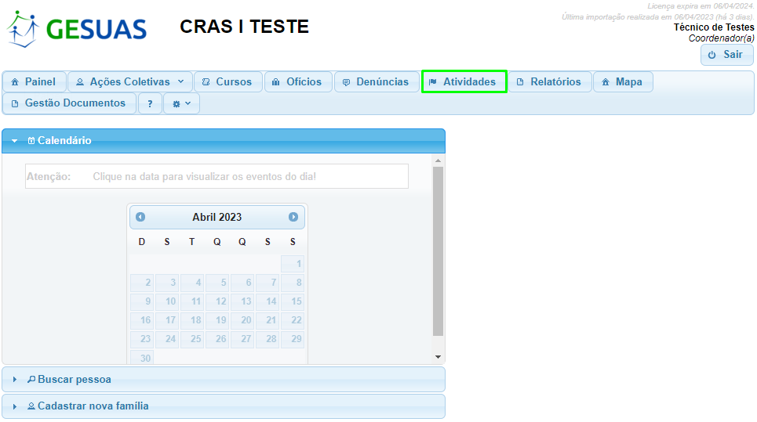The image size is (757, 422).
Task: Select April 1 in the calendar
Action: click(x=293, y=264)
